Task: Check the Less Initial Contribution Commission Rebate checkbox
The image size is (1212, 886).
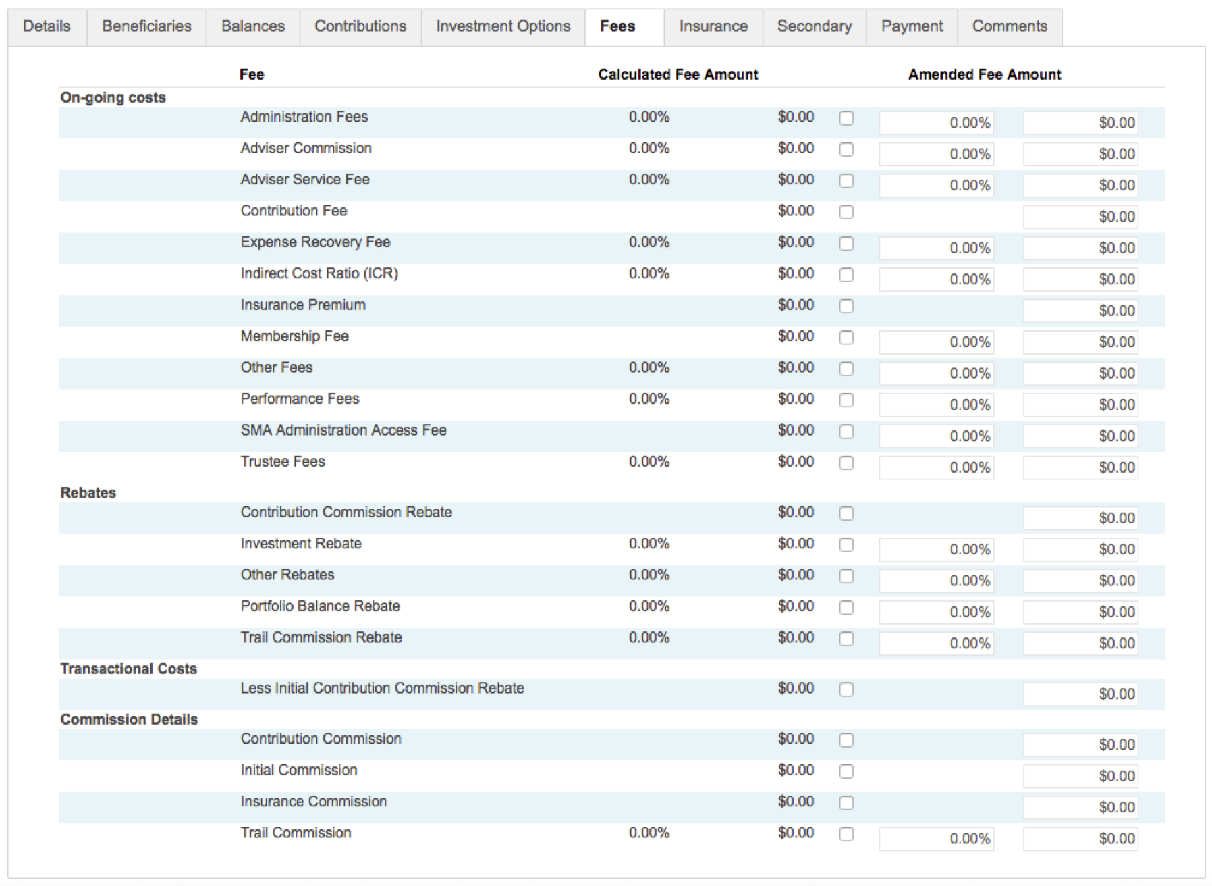Action: click(846, 690)
